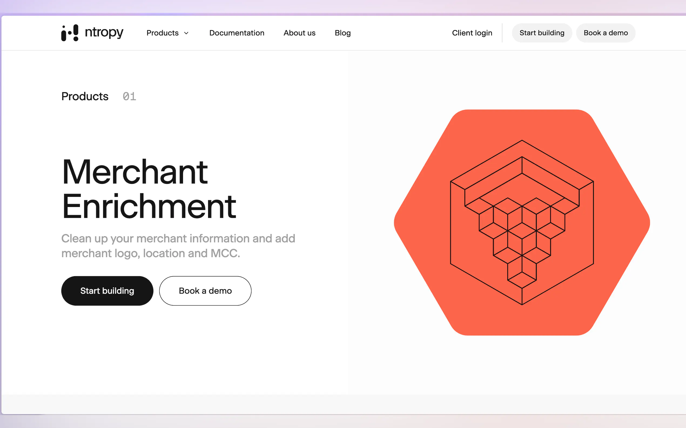Click the ntropy logo icon

point(70,33)
